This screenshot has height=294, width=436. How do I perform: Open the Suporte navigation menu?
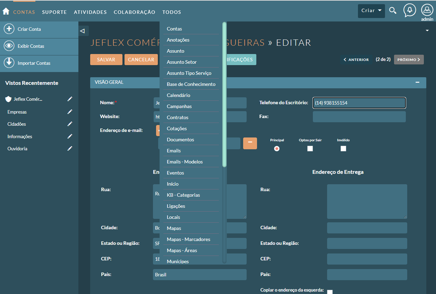(x=54, y=12)
